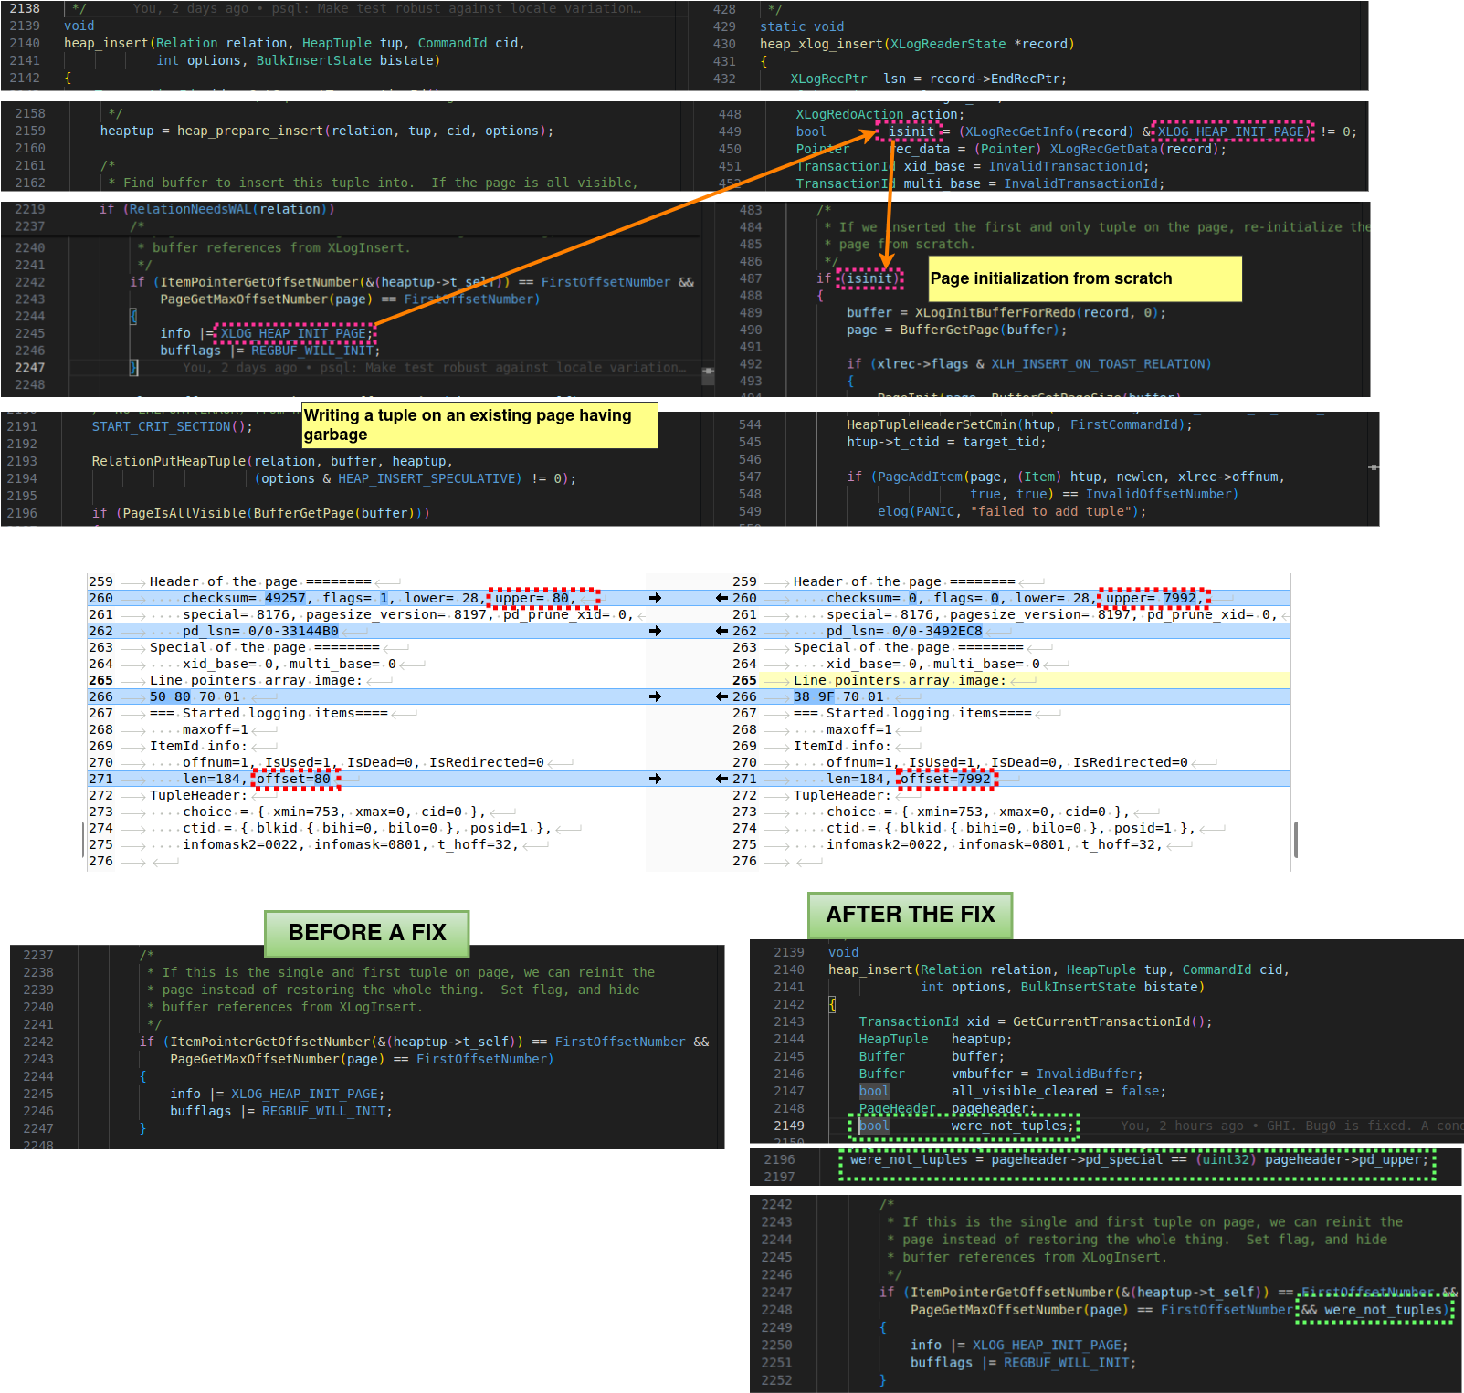Click 'isinit' variable on line 449
Viewport: 1464px width, 1393px height.
click(x=911, y=131)
